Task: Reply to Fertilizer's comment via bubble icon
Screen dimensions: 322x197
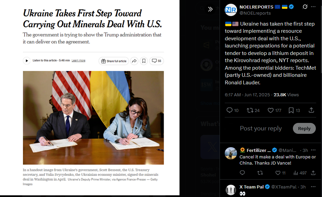Action: 242,173
